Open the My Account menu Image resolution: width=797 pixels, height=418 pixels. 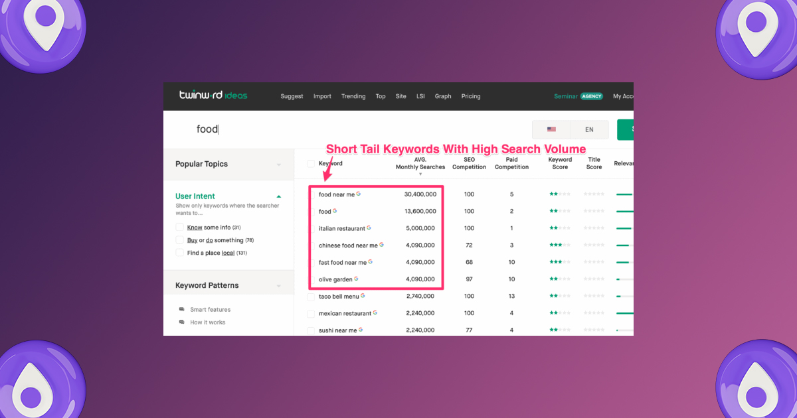click(x=623, y=96)
